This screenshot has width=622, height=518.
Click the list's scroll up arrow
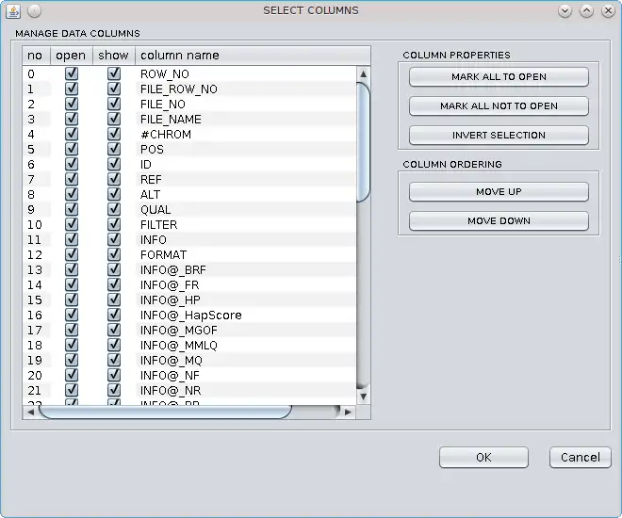coord(364,74)
